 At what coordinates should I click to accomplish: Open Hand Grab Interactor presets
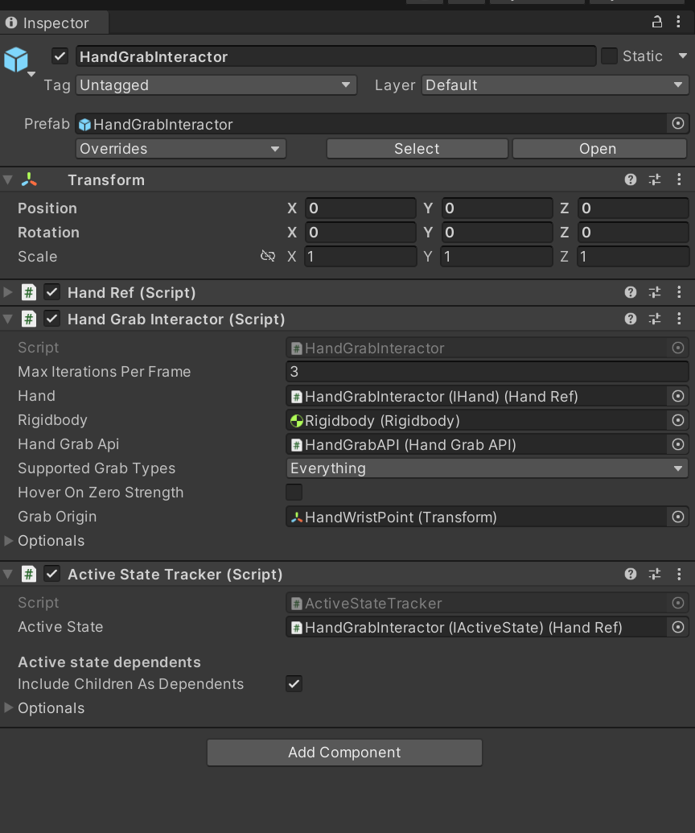pos(655,319)
